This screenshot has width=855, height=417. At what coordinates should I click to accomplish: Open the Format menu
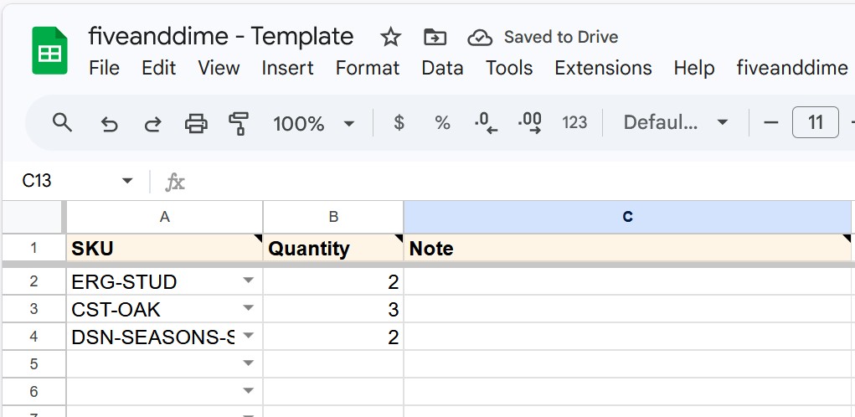368,68
